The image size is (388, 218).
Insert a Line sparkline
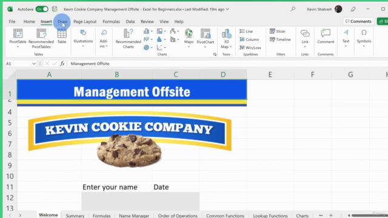pyautogui.click(x=246, y=31)
